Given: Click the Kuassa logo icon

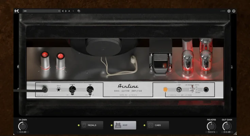Looking at the screenshot, I should pos(17,11).
